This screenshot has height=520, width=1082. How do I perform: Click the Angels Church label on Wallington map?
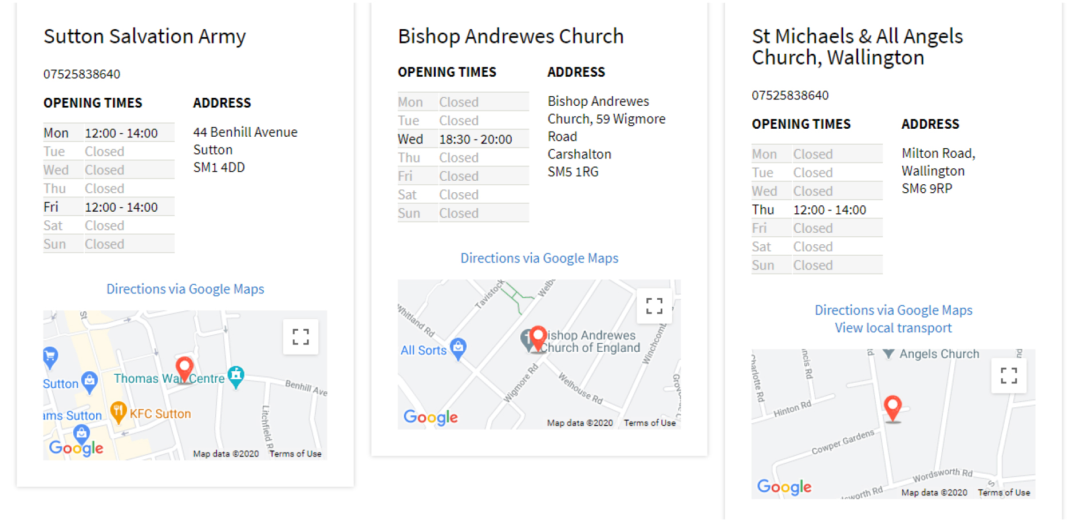[x=939, y=354]
